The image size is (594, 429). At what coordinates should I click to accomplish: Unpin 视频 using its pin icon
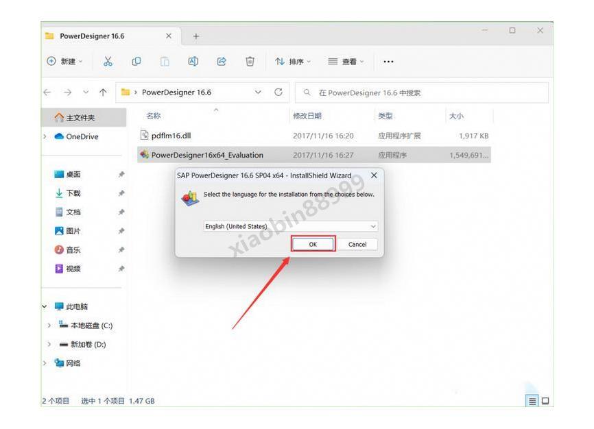(121, 269)
